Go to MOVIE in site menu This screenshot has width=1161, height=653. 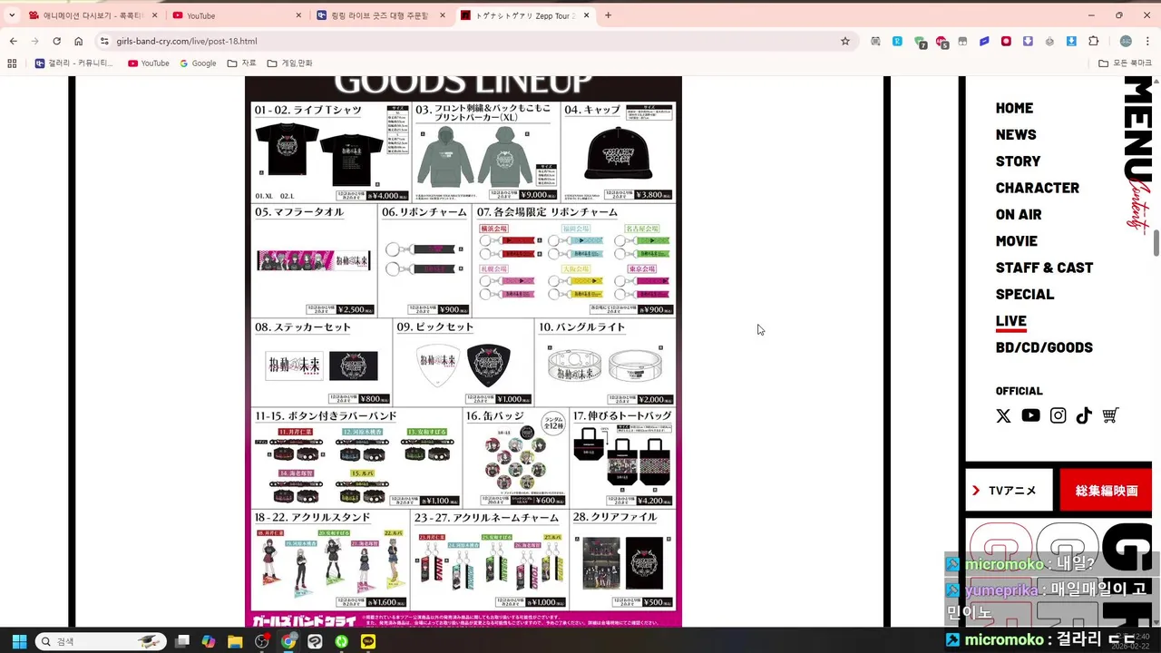point(1016,240)
